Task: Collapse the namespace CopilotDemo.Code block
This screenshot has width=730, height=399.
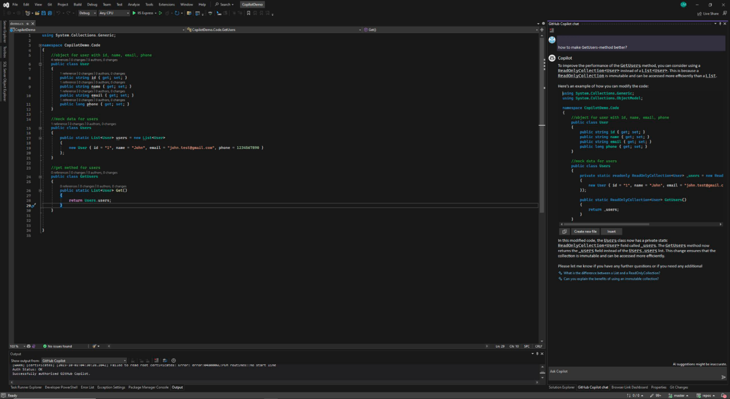Action: 40,46
